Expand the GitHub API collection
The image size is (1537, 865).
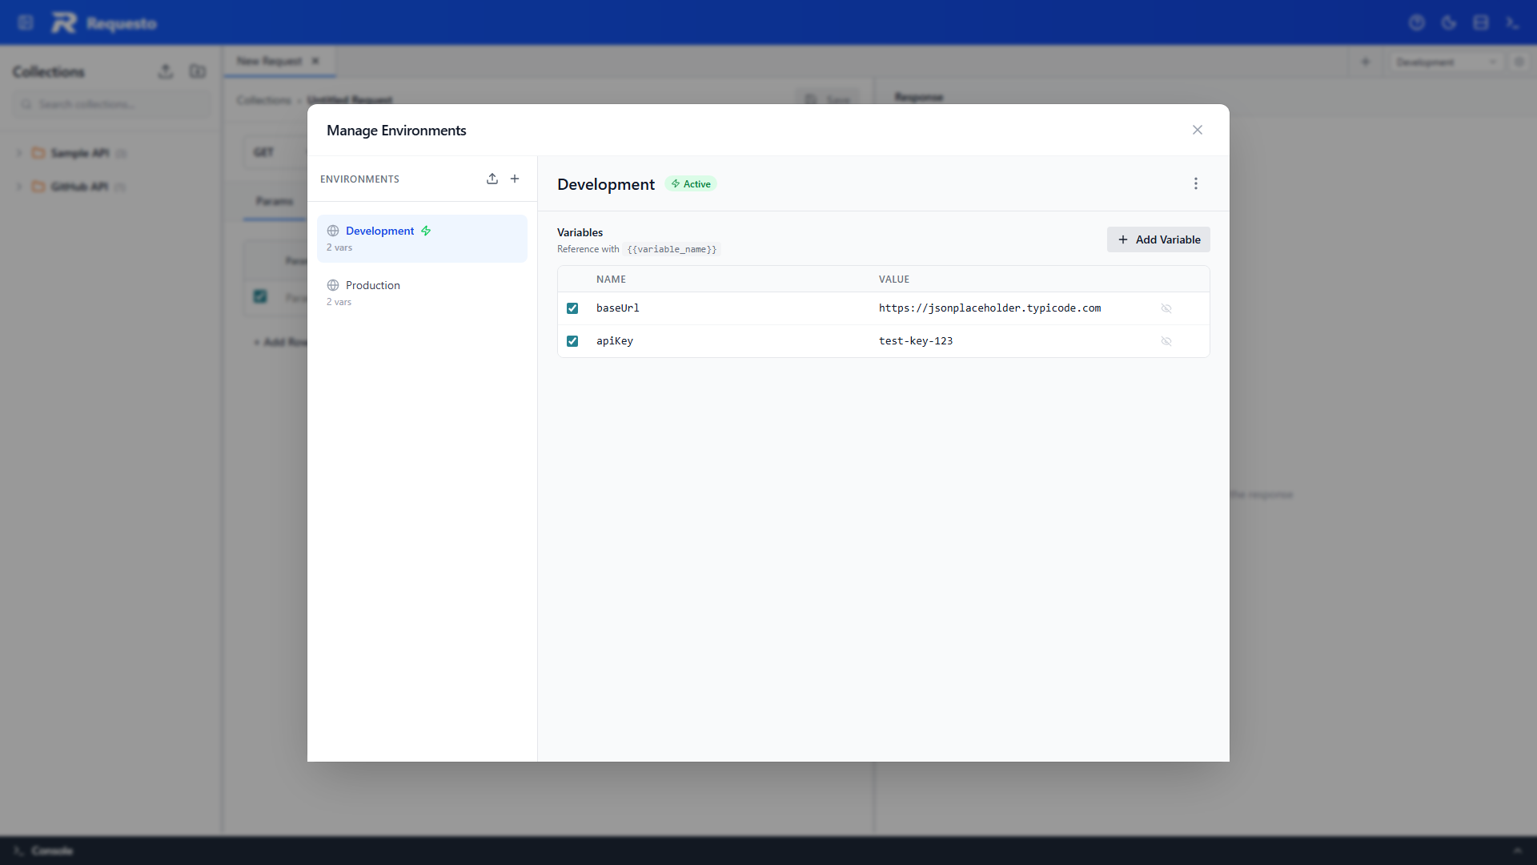18,187
